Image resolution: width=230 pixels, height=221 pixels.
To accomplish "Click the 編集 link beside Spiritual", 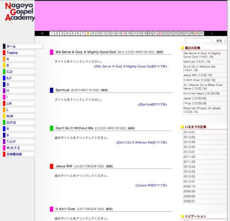I will 104,90.
